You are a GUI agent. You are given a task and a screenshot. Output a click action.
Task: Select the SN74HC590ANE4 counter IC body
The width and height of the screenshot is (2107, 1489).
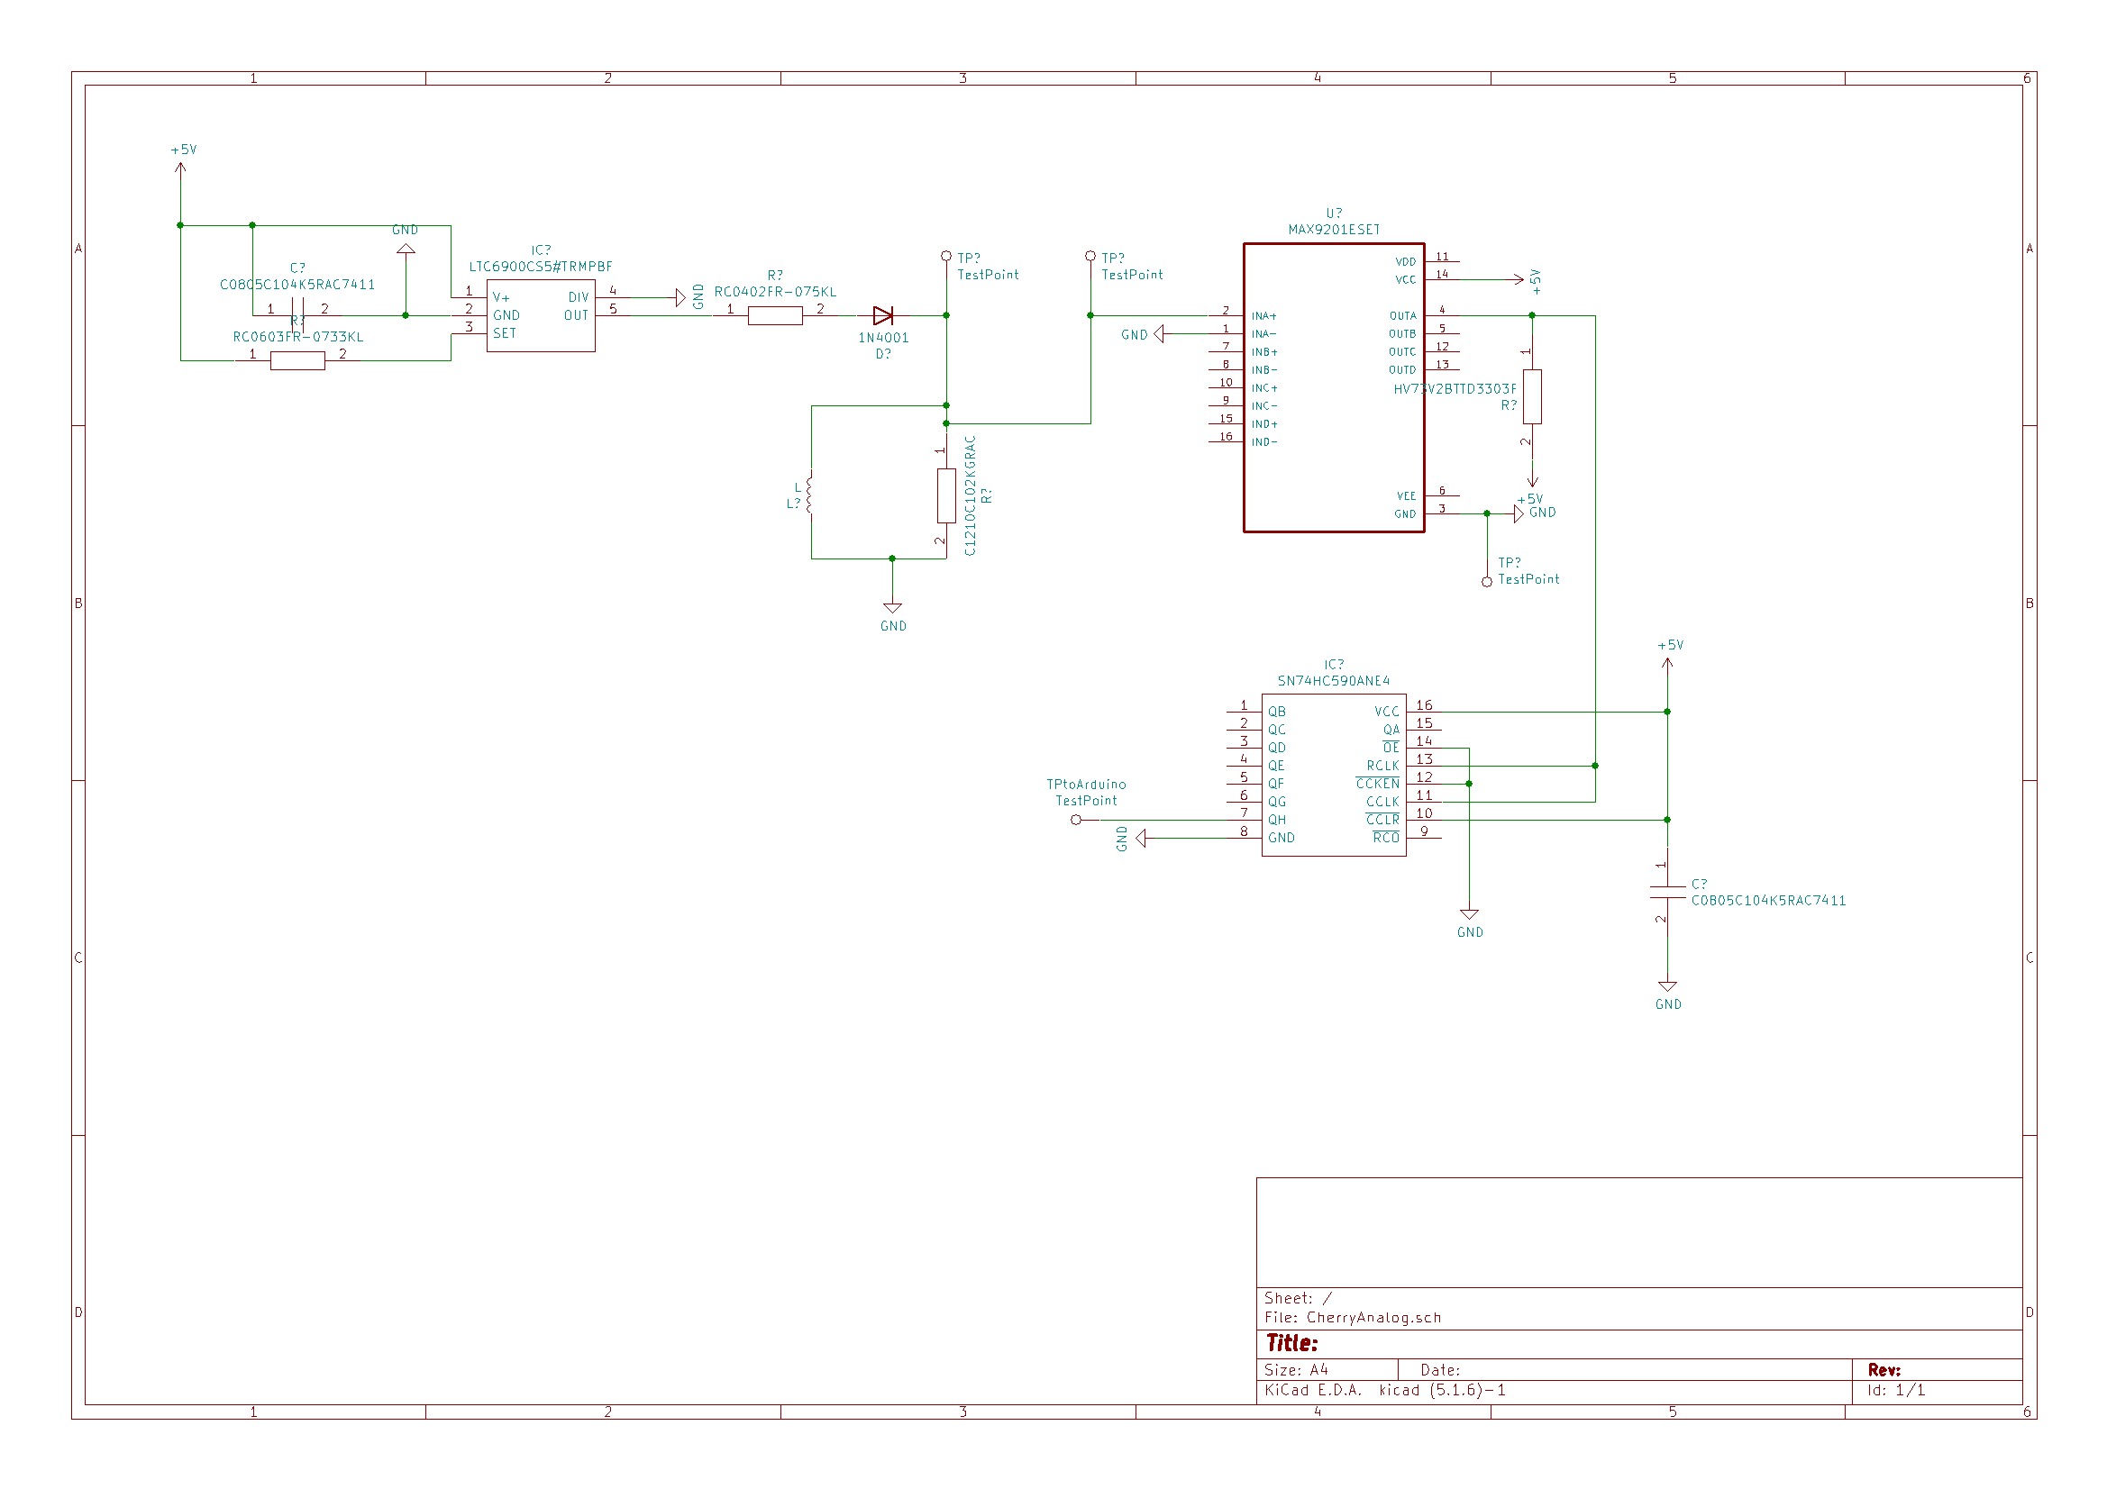(1334, 775)
